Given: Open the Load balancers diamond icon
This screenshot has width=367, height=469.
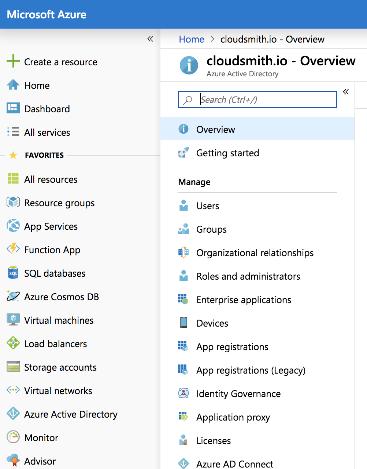Looking at the screenshot, I should click(x=13, y=343).
